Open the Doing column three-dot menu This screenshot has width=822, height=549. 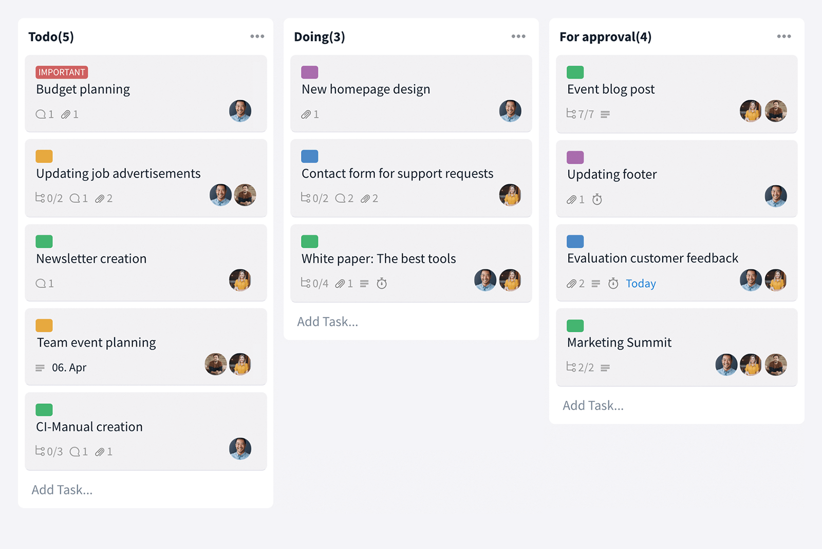coord(518,36)
